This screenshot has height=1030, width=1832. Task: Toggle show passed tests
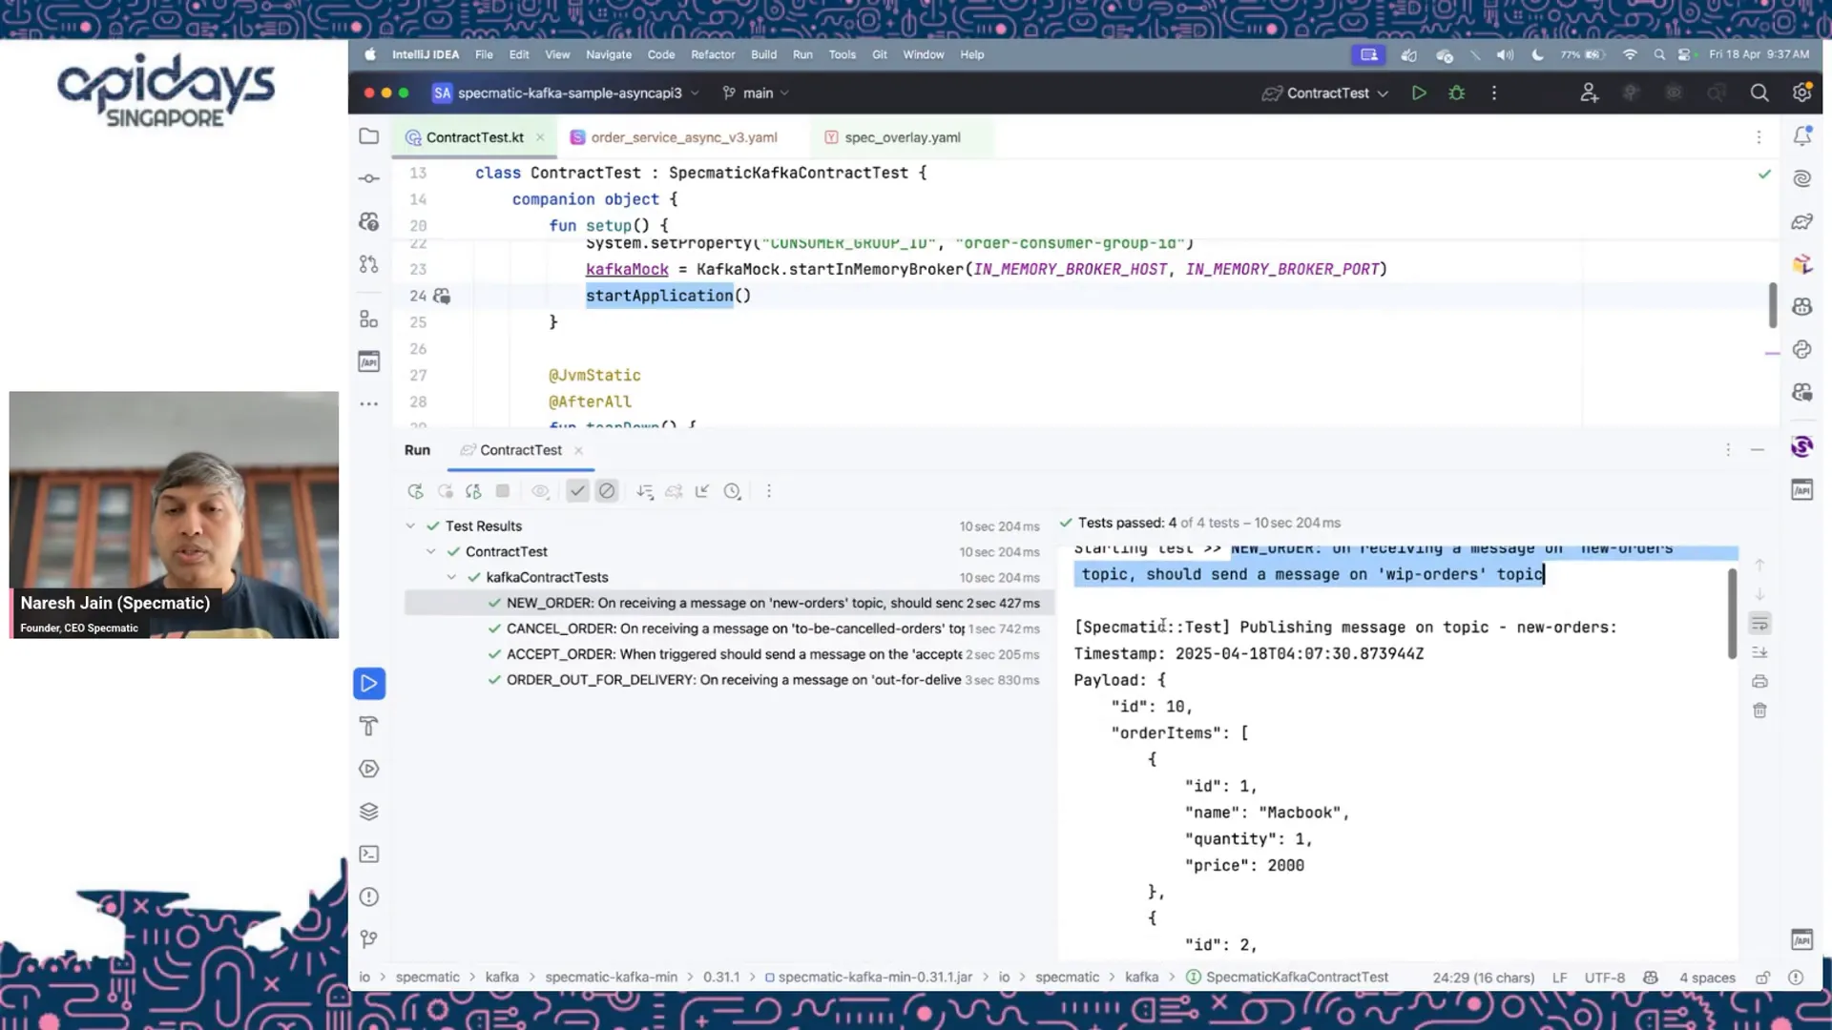pyautogui.click(x=577, y=491)
